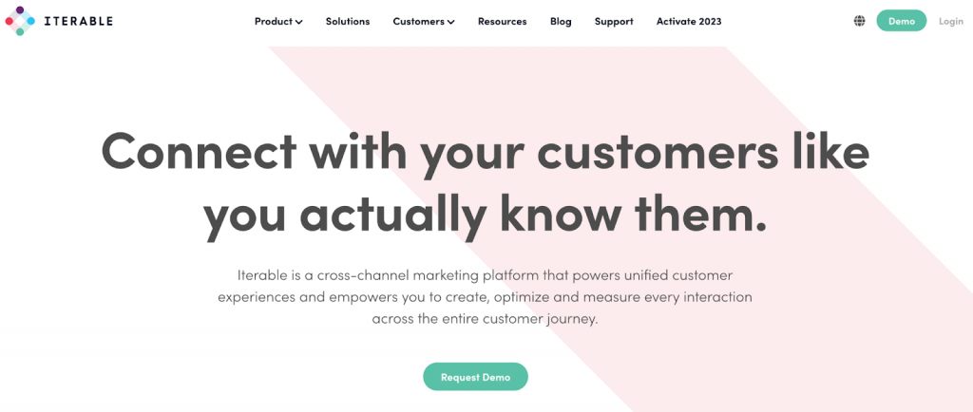The width and height of the screenshot is (973, 412).
Task: Click the headline line "you actually know them."
Action: (x=485, y=215)
